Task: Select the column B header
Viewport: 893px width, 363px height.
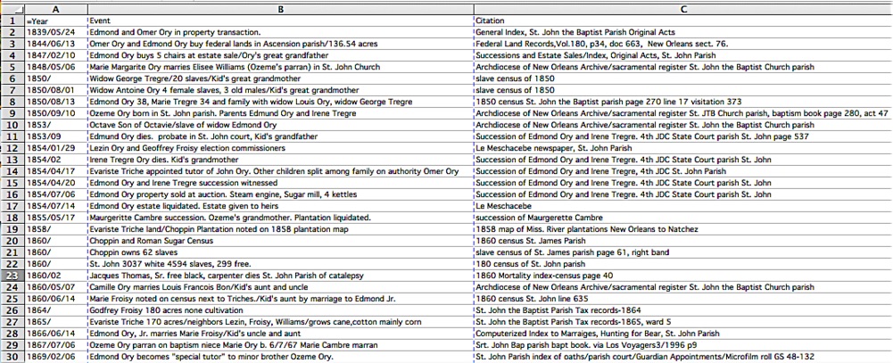Action: click(x=280, y=7)
